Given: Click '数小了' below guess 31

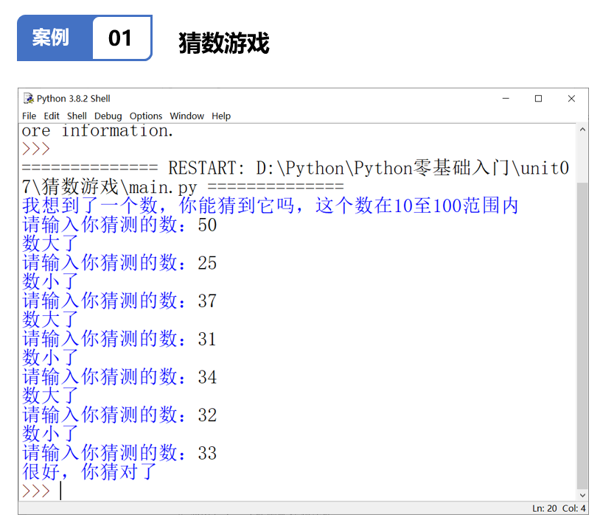Looking at the screenshot, I should [50, 357].
